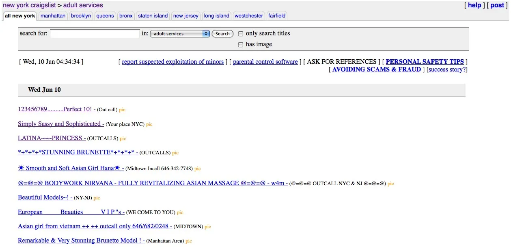Enable the only search titles checkbox
The height and width of the screenshot is (249, 511).
241,34
